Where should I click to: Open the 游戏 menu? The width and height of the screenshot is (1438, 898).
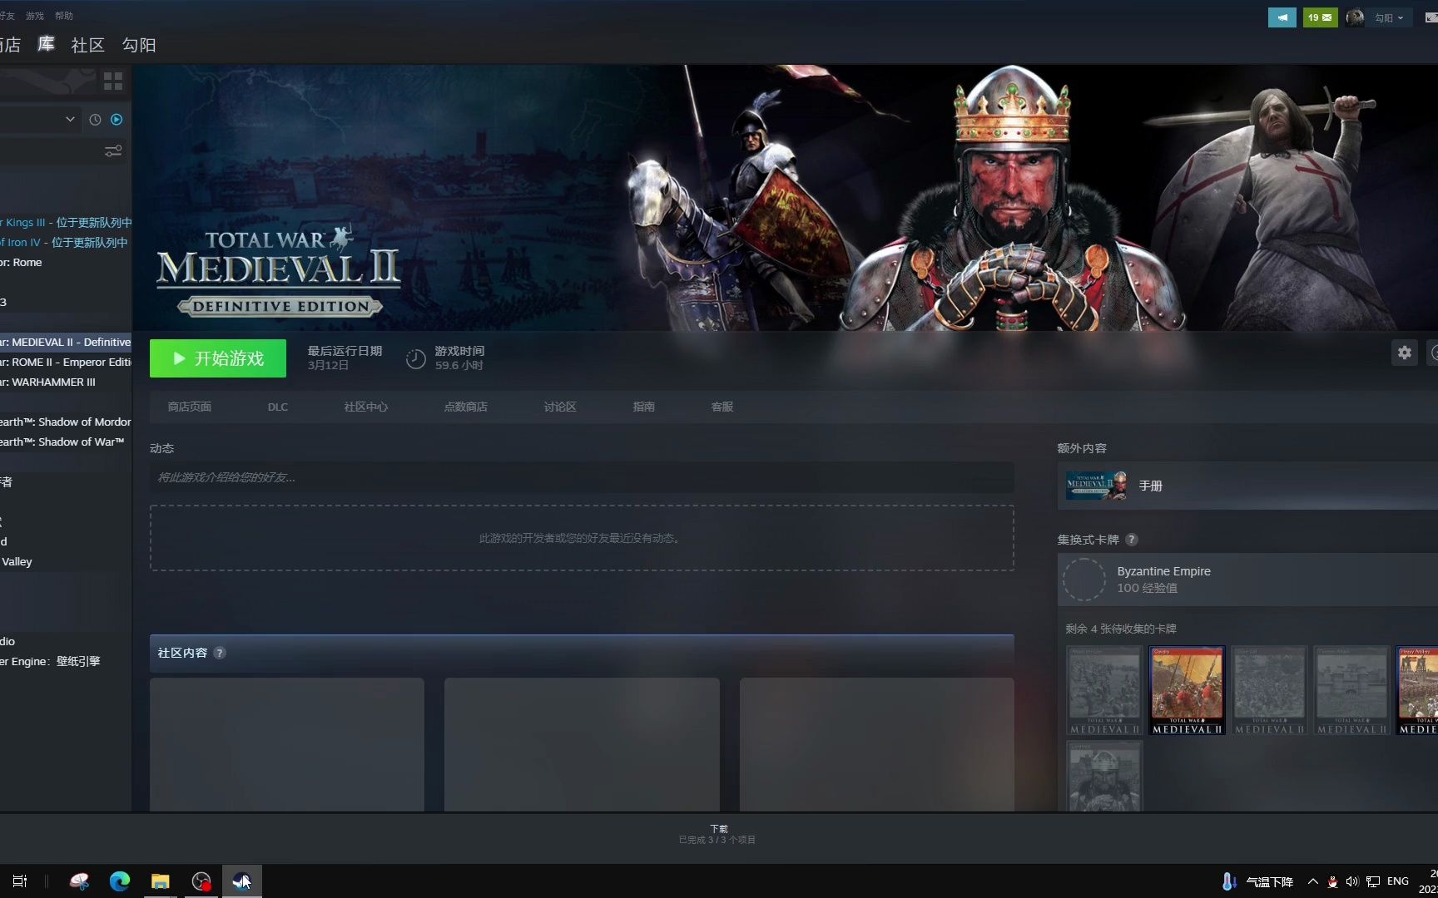coord(35,16)
